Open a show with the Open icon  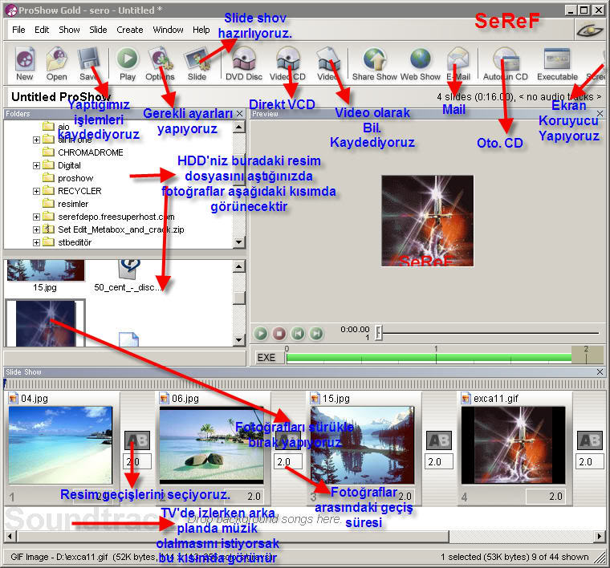point(57,63)
